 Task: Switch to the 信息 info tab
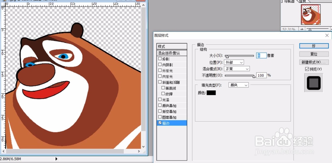pyautogui.click(x=303, y=1)
